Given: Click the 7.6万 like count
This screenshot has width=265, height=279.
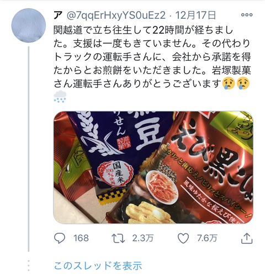Looking at the screenshot, I should [x=207, y=238].
